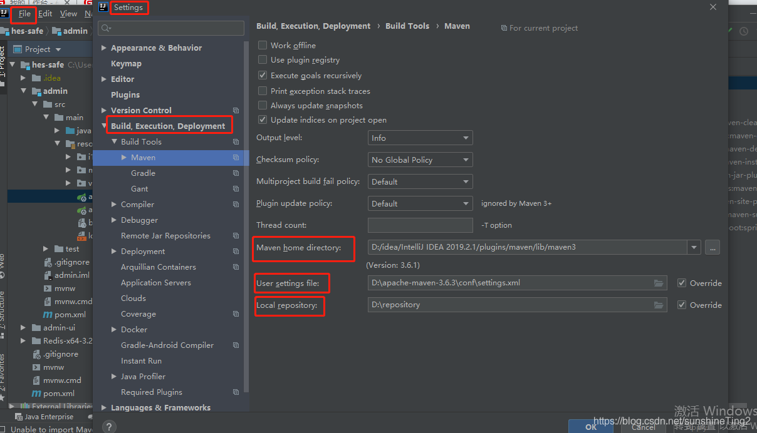The width and height of the screenshot is (757, 433).
Task: Click project-level icon beside Version Control
Action: pos(236,110)
